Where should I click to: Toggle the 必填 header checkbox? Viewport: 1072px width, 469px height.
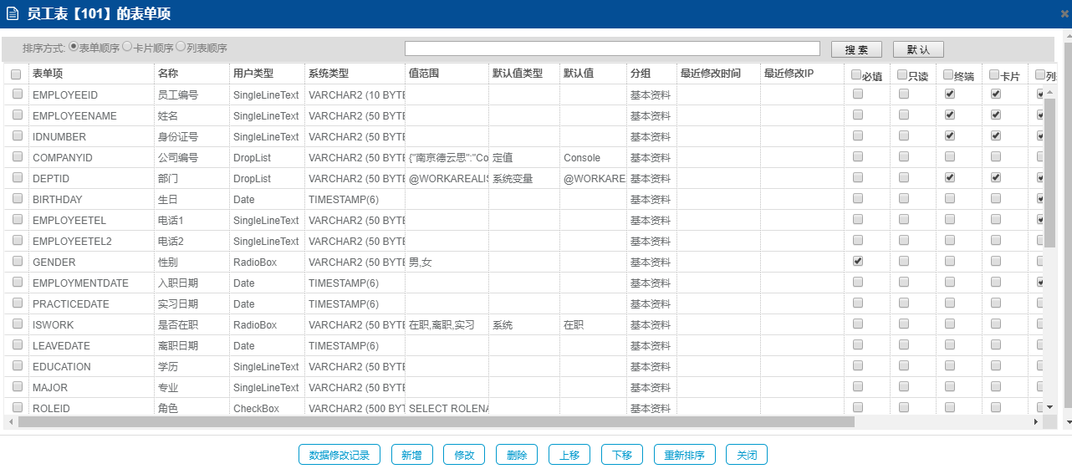pyautogui.click(x=856, y=74)
